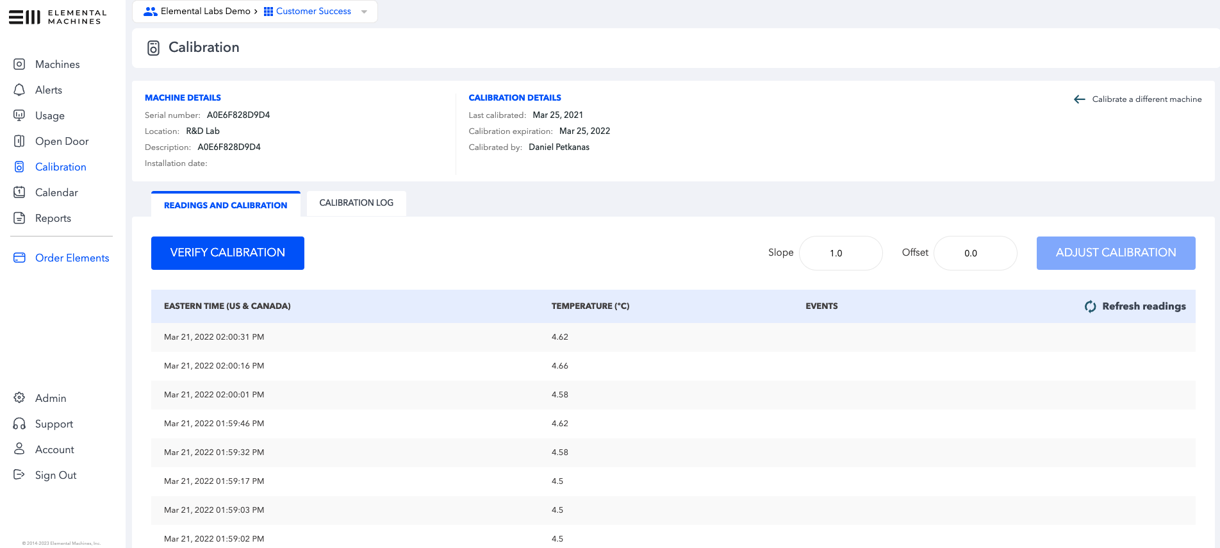Viewport: 1220px width, 548px height.
Task: Focus the Offset input field
Action: point(975,253)
